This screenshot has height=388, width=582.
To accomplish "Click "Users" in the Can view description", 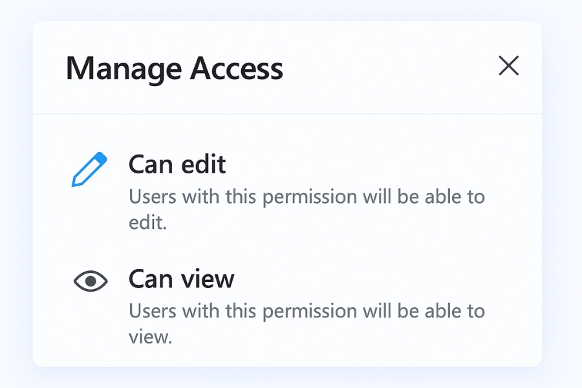I will [x=151, y=311].
